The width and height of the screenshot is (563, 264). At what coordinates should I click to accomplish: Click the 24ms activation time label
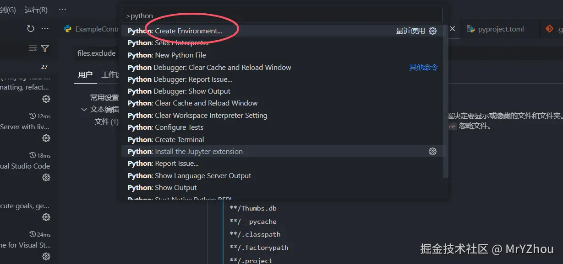click(x=40, y=235)
